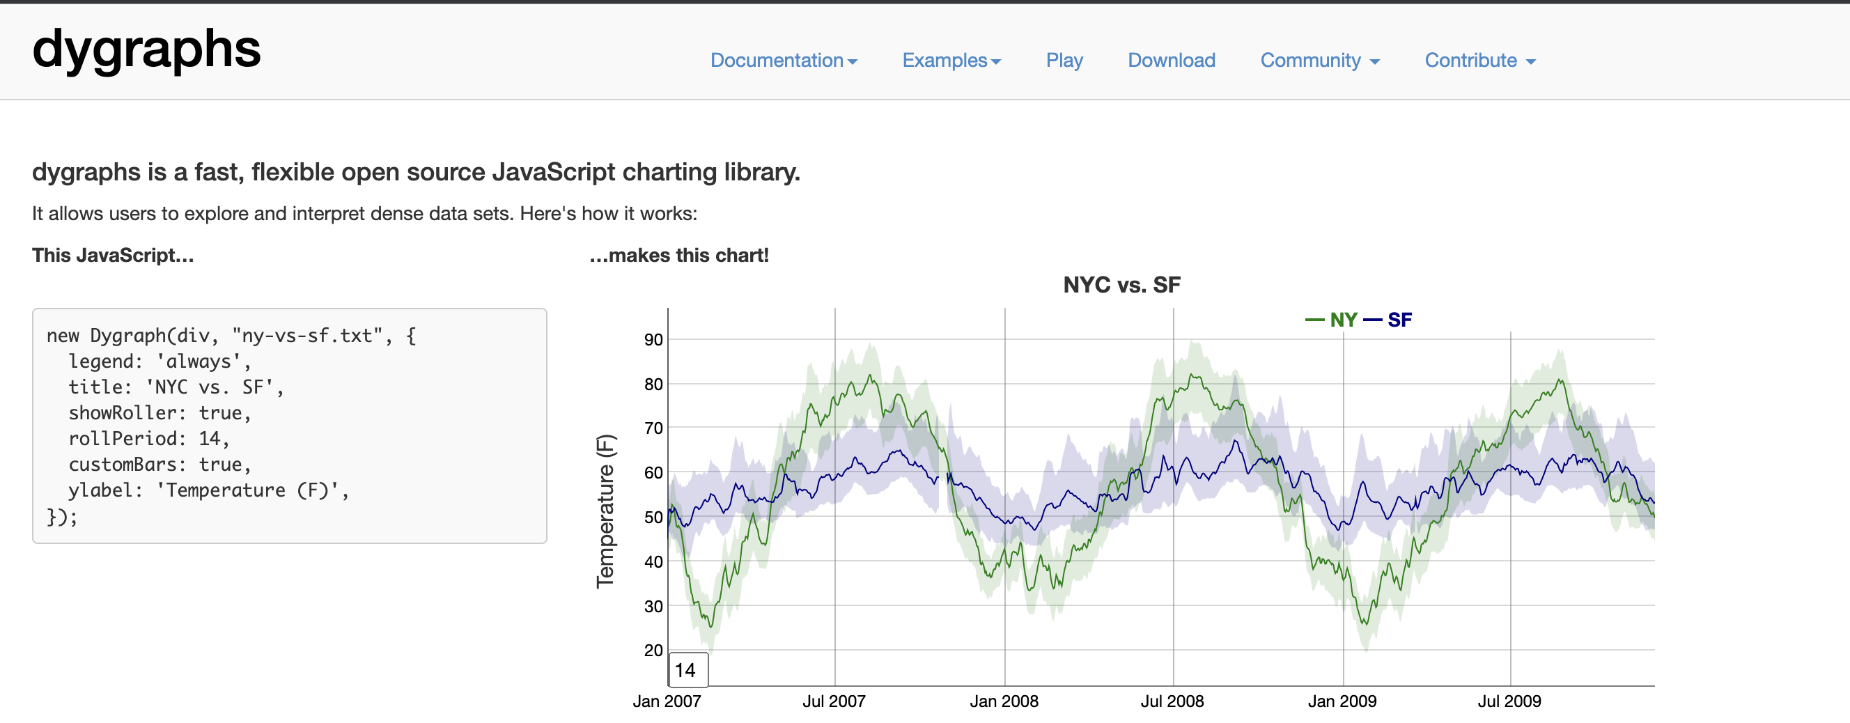Navigate to the Play page
The height and width of the screenshot is (723, 1850).
pyautogui.click(x=1064, y=61)
